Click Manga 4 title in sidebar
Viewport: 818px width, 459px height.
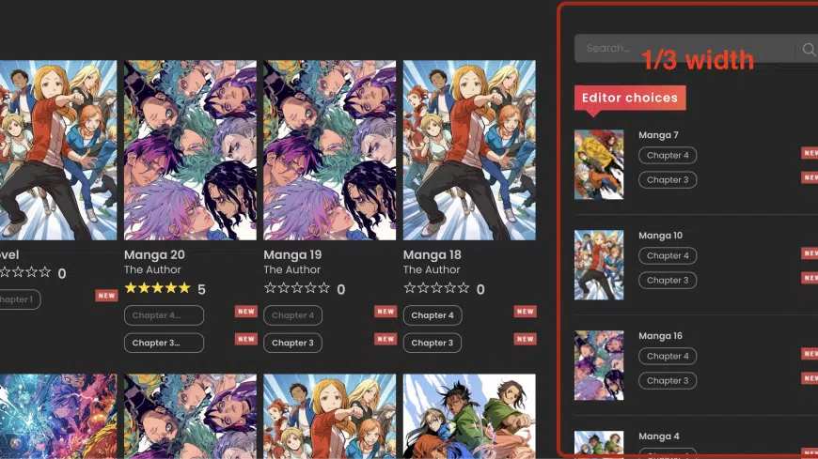pyautogui.click(x=659, y=436)
